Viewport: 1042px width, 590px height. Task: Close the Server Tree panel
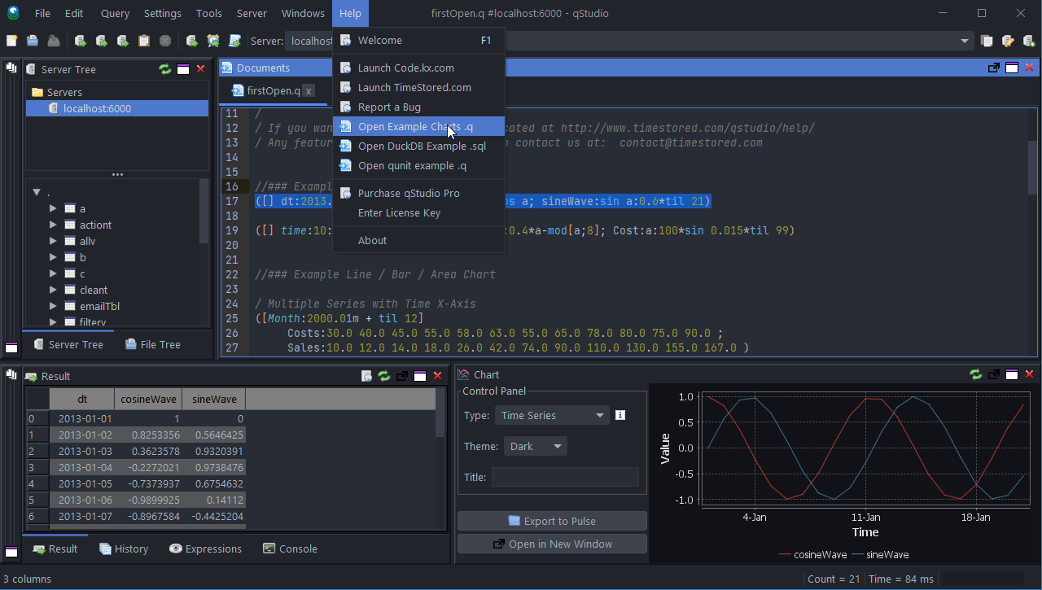coord(201,69)
